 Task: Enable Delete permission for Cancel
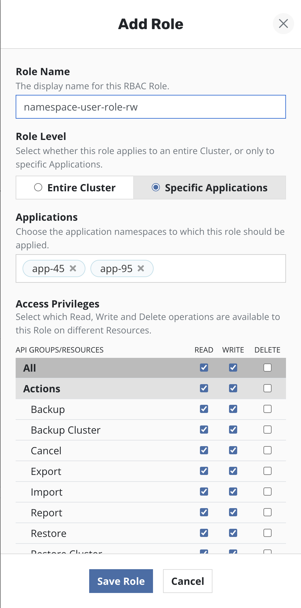click(267, 450)
